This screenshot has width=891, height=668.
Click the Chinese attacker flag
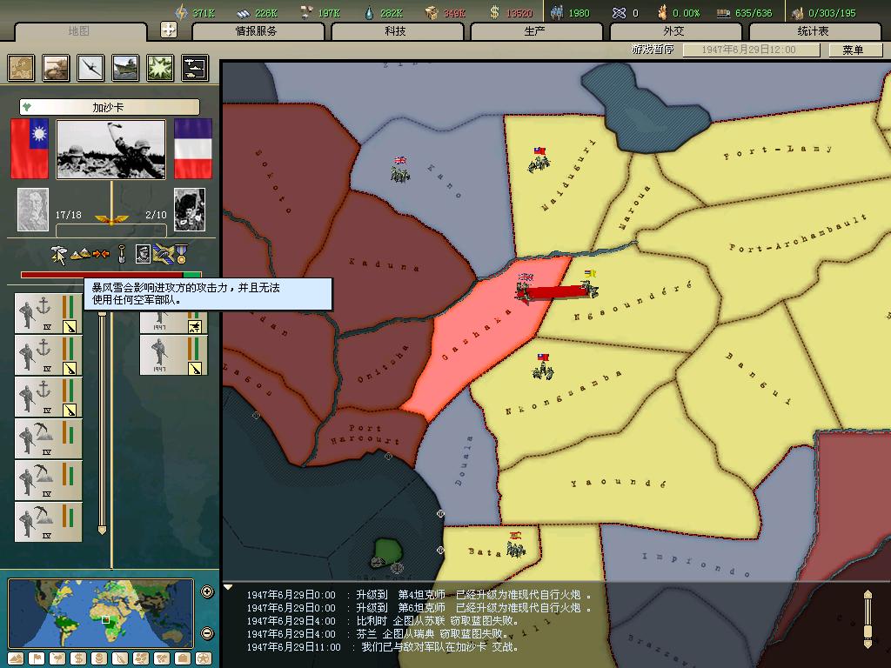pyautogui.click(x=30, y=148)
